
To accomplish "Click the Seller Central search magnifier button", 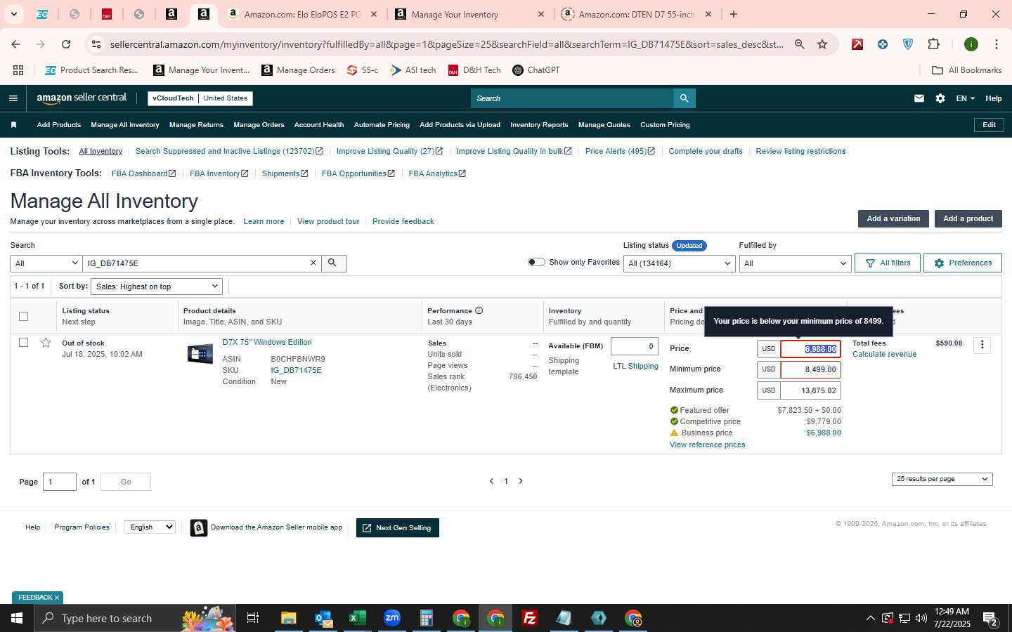I will pyautogui.click(x=684, y=98).
